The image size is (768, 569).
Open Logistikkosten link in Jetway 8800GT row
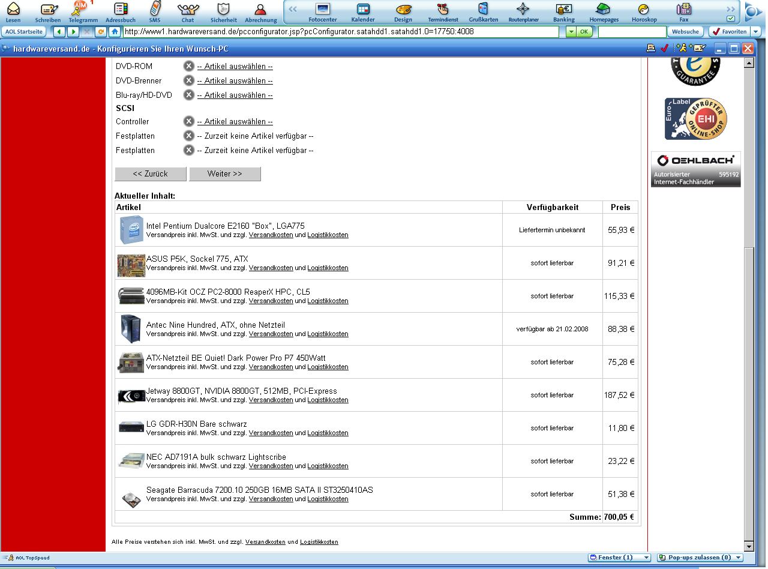(x=328, y=400)
